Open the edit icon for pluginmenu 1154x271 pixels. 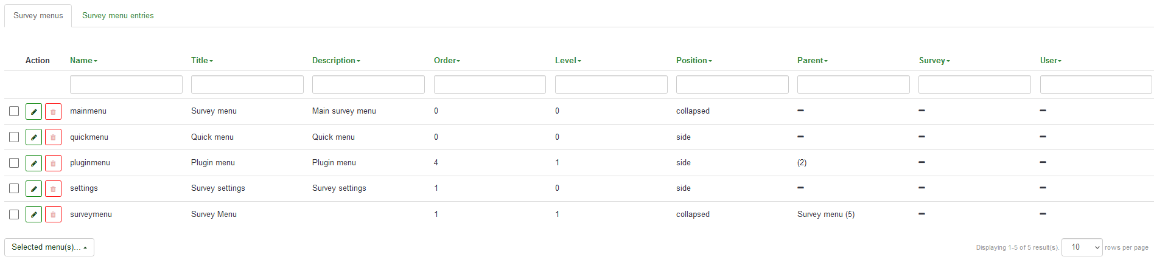coord(33,163)
